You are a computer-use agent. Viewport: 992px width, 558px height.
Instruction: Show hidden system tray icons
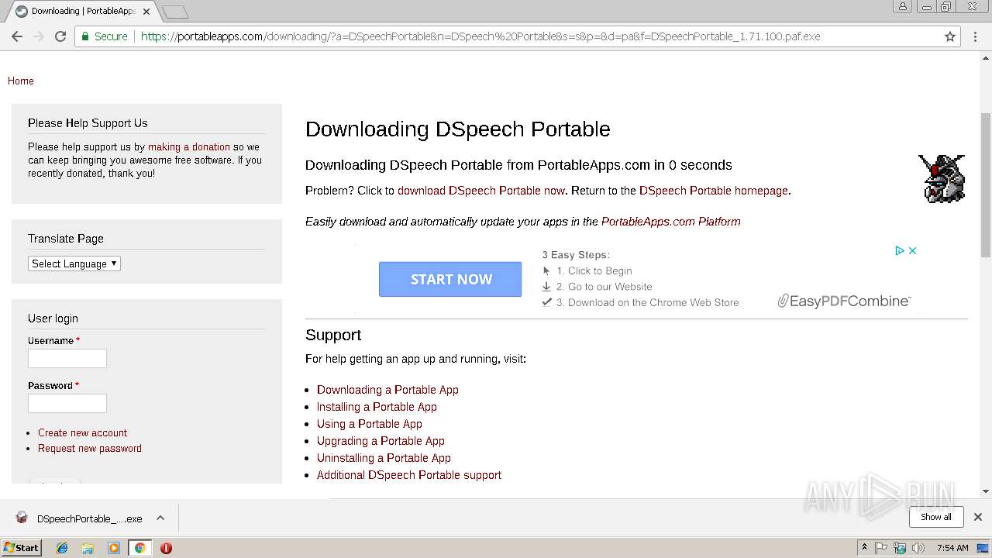pos(864,548)
